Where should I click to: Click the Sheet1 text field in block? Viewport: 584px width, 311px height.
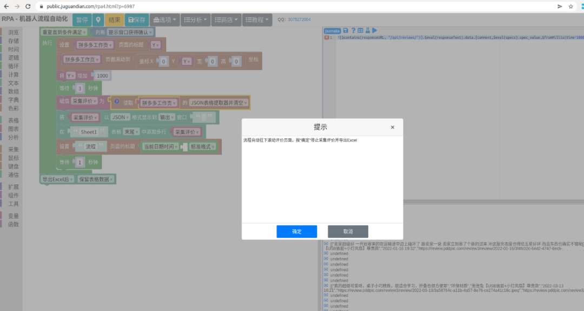89,132
